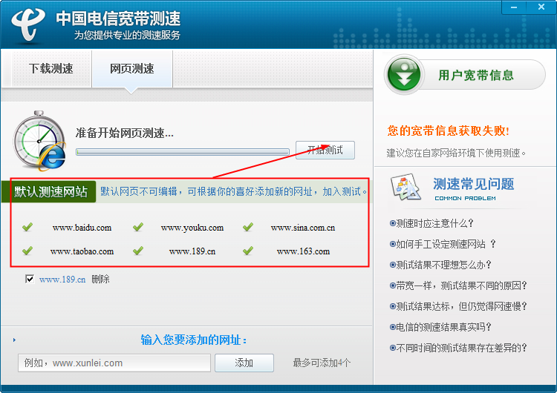The image size is (557, 393).
Task: Uncheck the www.189.cn custom site checkbox
Action: (x=30, y=279)
